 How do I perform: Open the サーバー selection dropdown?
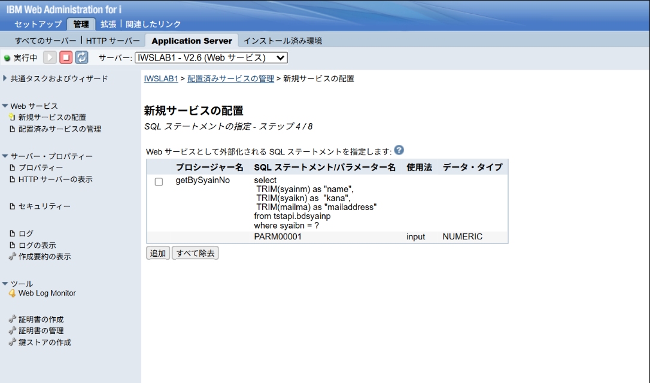[211, 57]
